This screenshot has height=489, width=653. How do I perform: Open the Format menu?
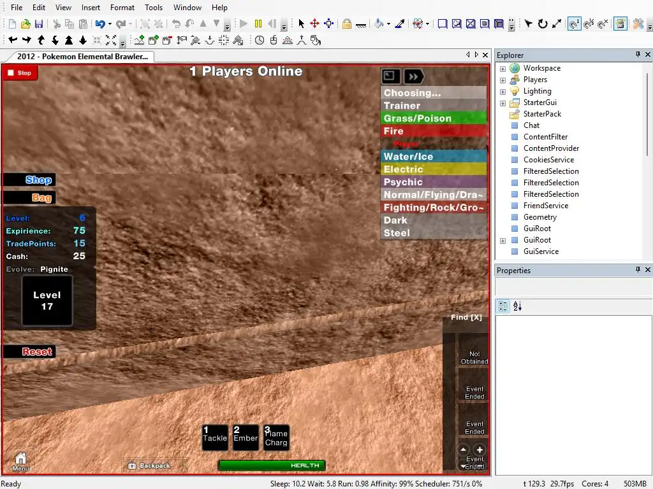[x=122, y=8]
